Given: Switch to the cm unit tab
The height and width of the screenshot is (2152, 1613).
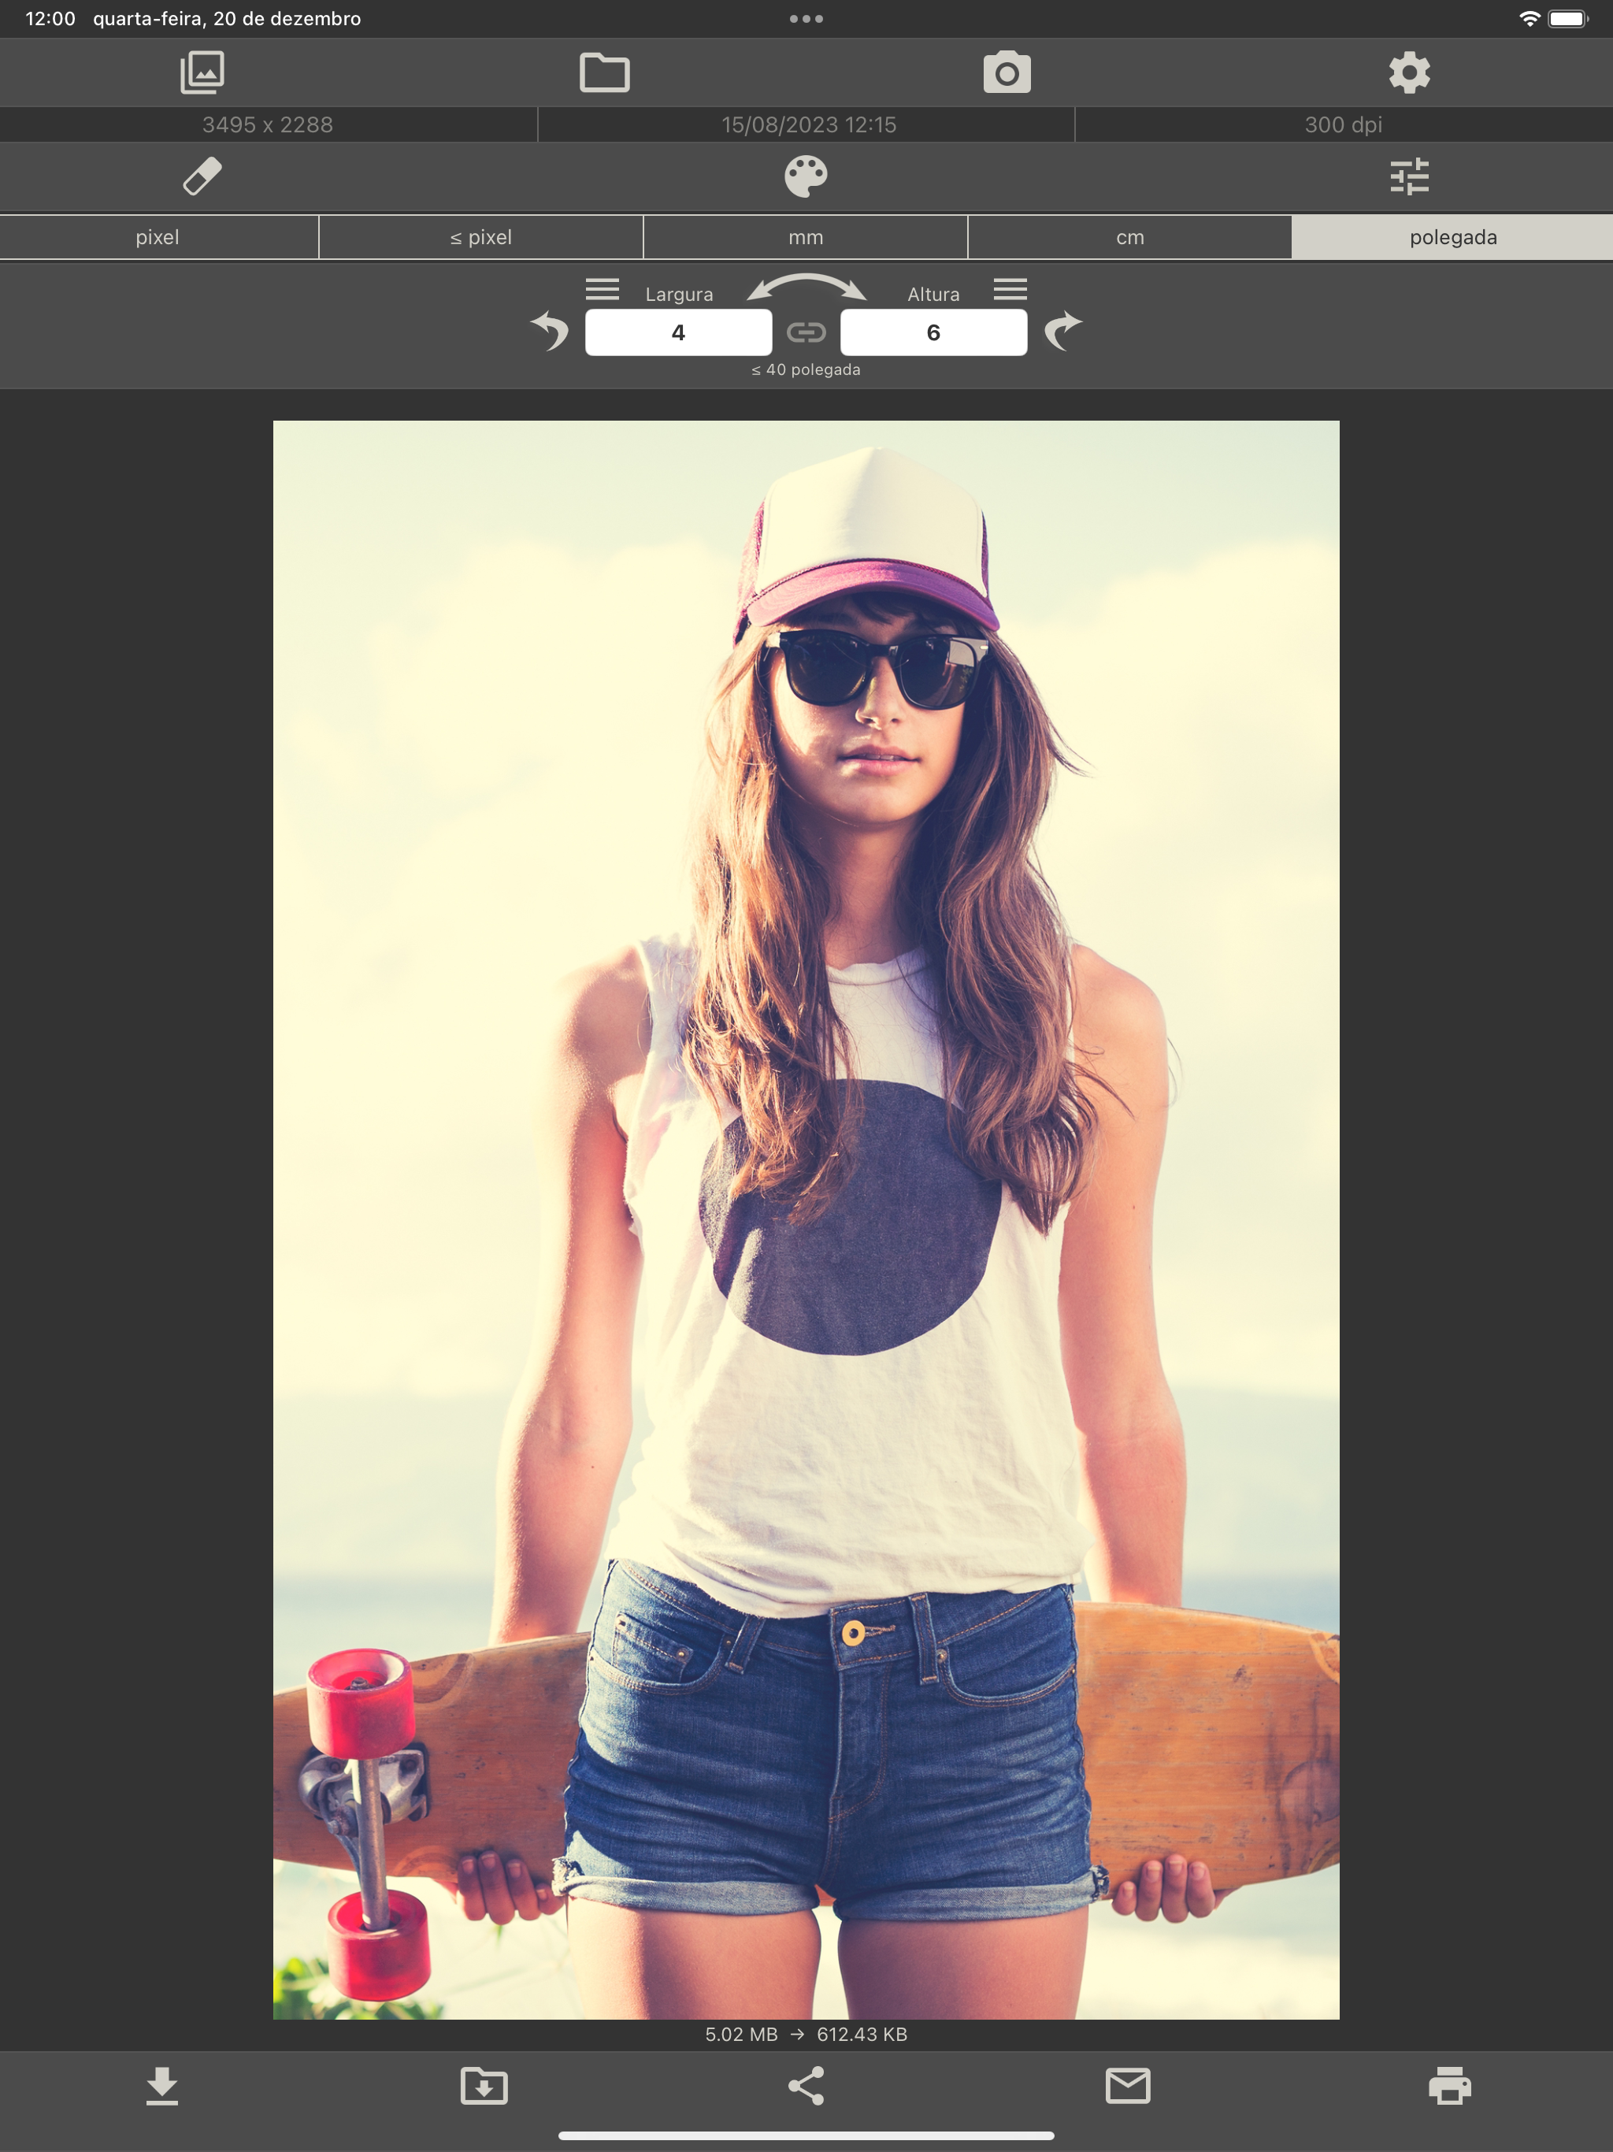Looking at the screenshot, I should [x=1129, y=237].
